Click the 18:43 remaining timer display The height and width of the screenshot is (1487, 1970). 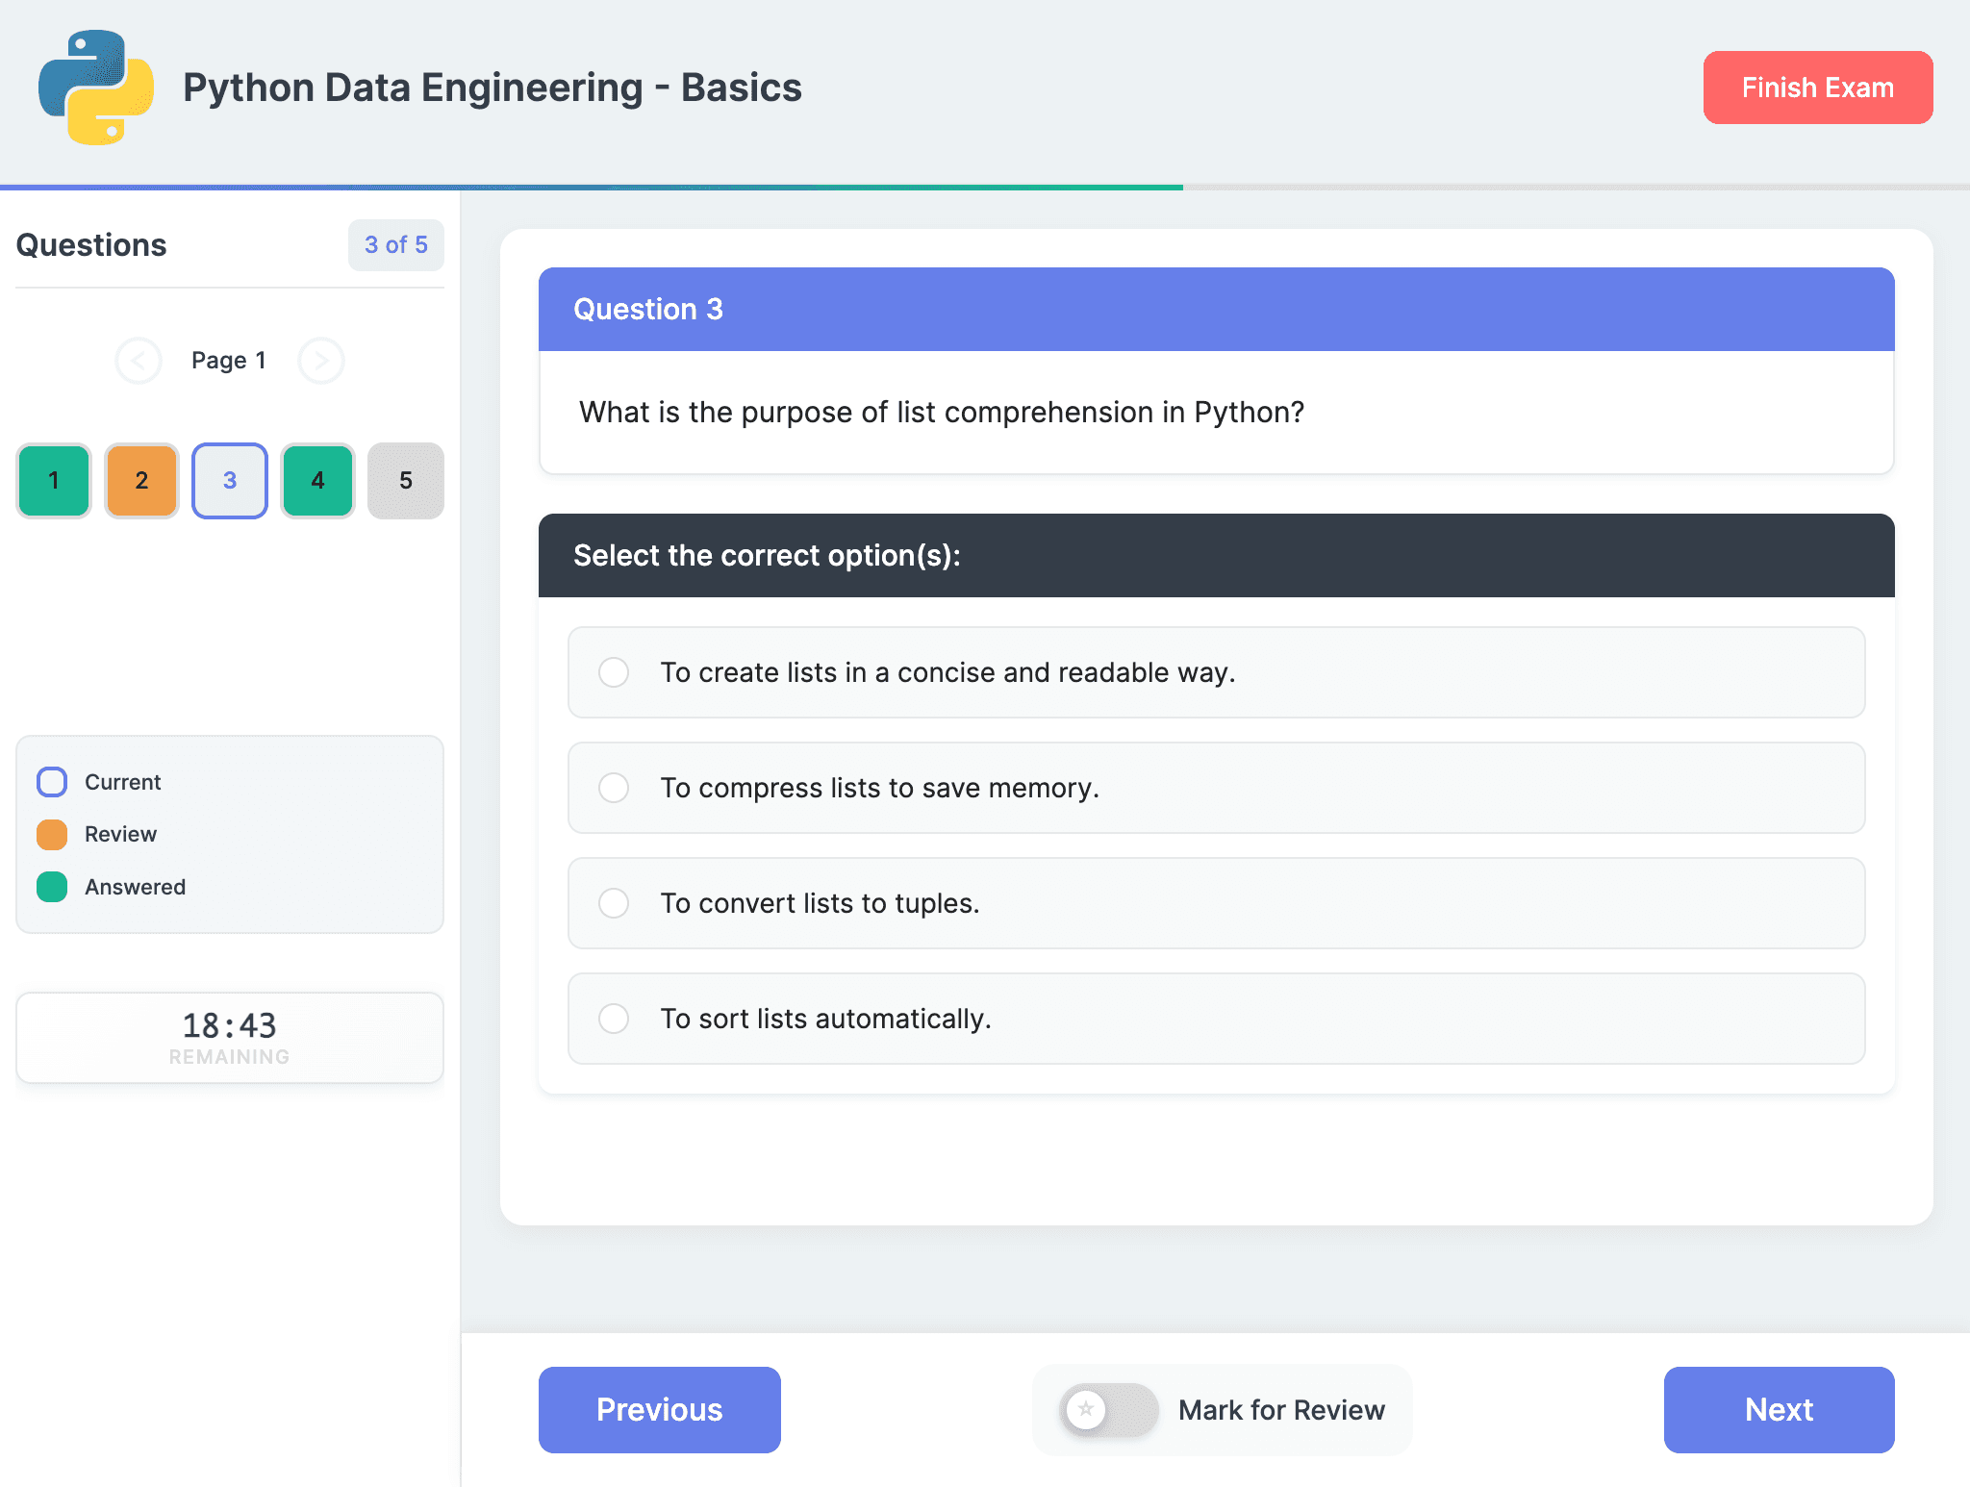click(229, 1037)
